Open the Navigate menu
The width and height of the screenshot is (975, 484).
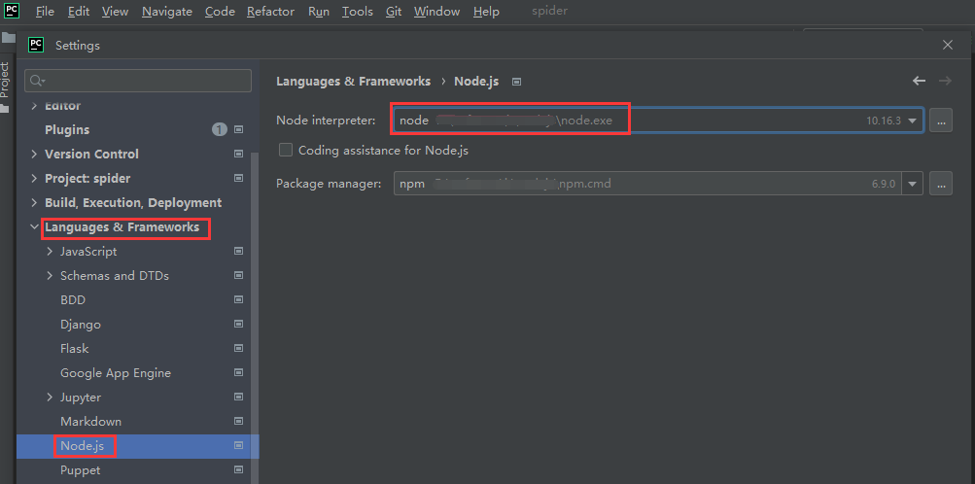pyautogui.click(x=166, y=12)
